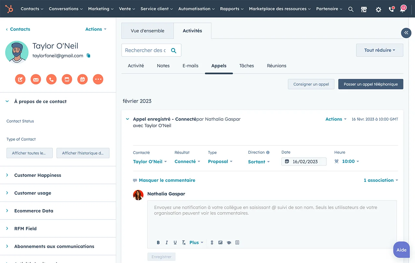Toggle italic formatting in comment editor
Viewport: 415px width, 263px height.
coord(167,243)
